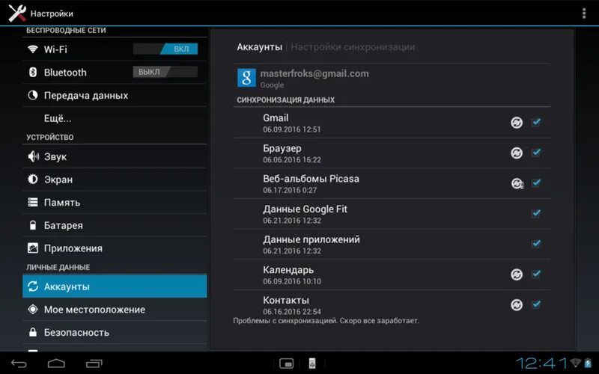The width and height of the screenshot is (599, 374).
Task: Tap the clock showing 12:41
Action: [541, 364]
